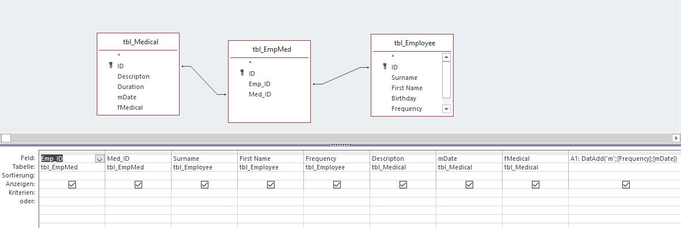Toggle the show checkbox under Surname column
The height and width of the screenshot is (228, 681).
(x=204, y=185)
